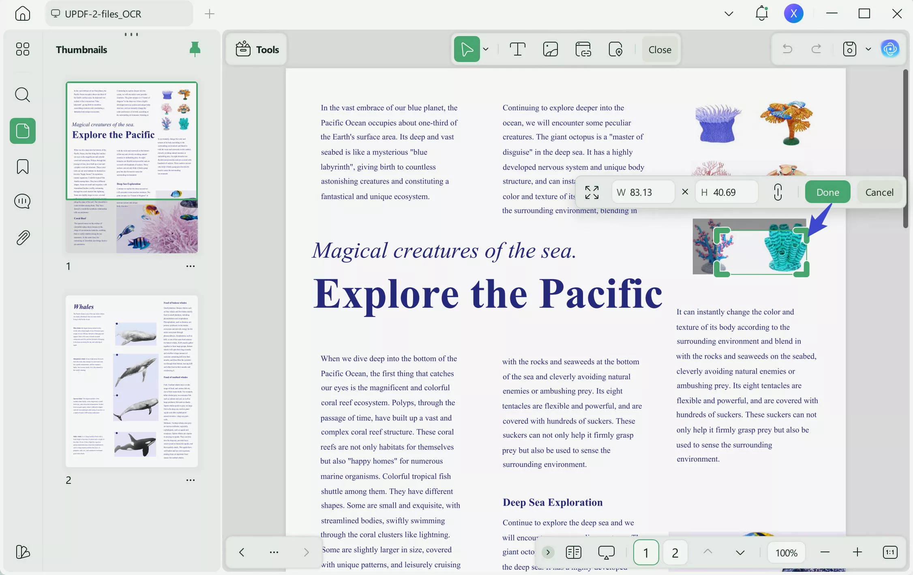This screenshot has width=913, height=575.
Task: Select the Link edit tool
Action: 583,49
